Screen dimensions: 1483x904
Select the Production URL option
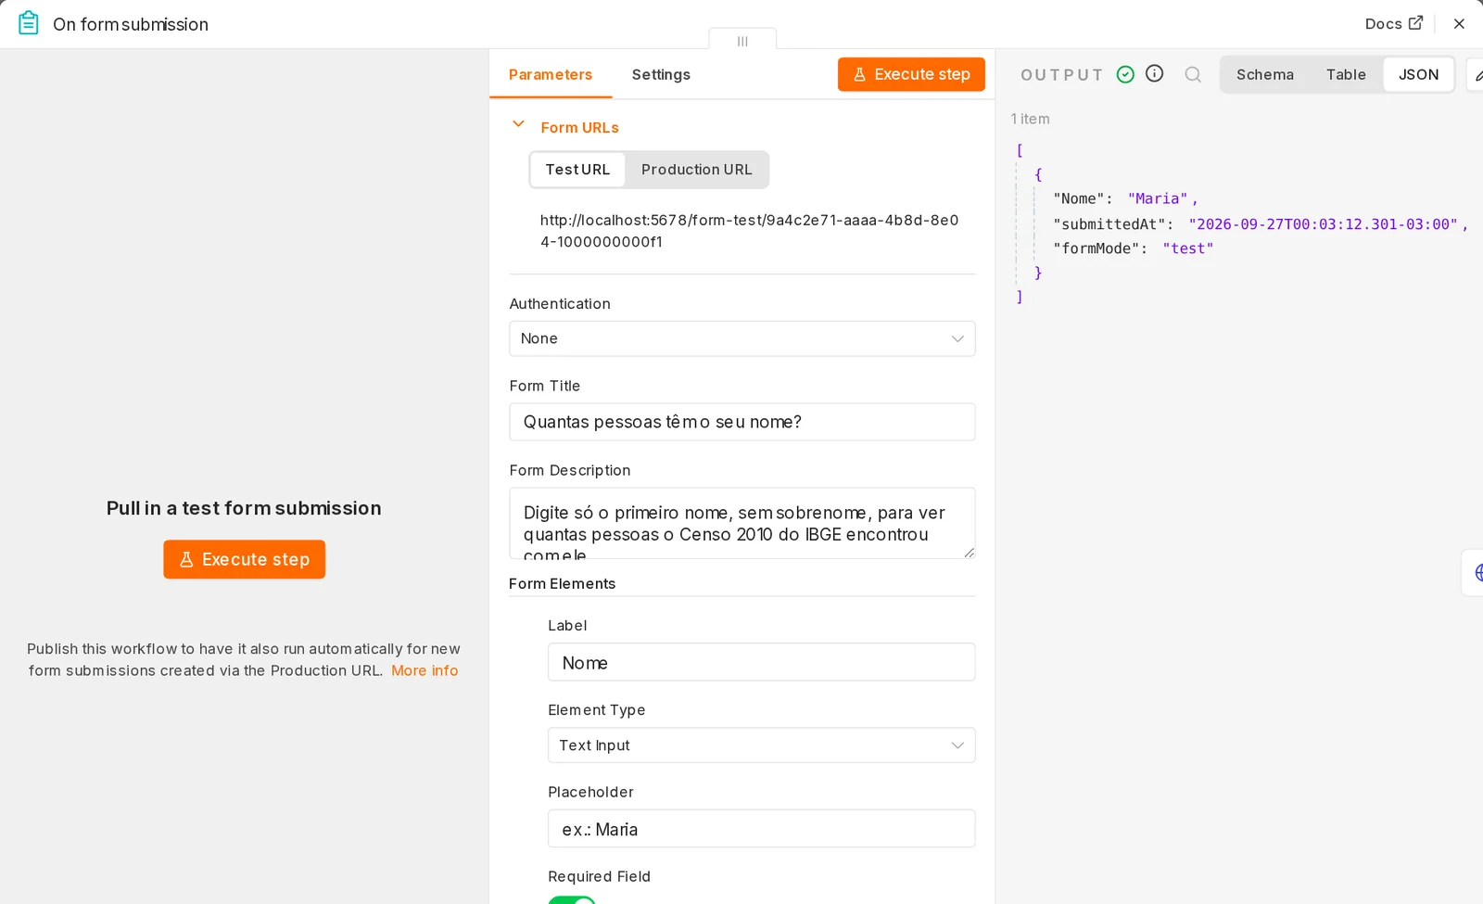click(x=696, y=170)
